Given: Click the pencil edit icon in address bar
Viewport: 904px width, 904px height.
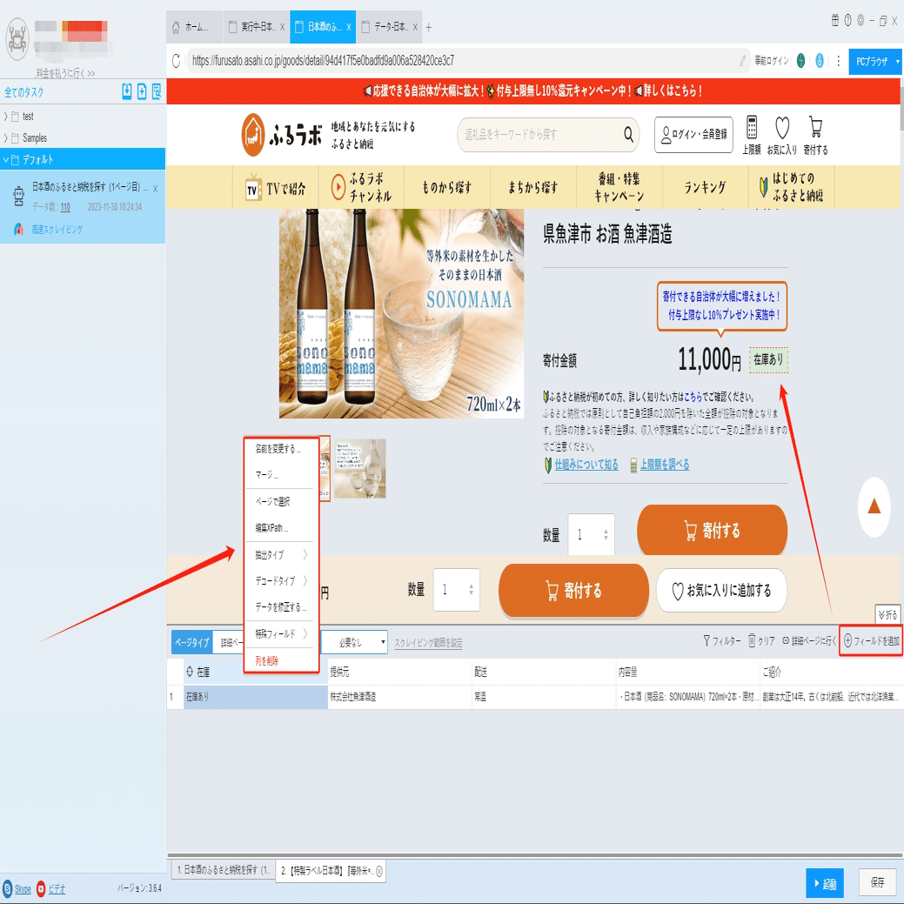Looking at the screenshot, I should point(742,61).
